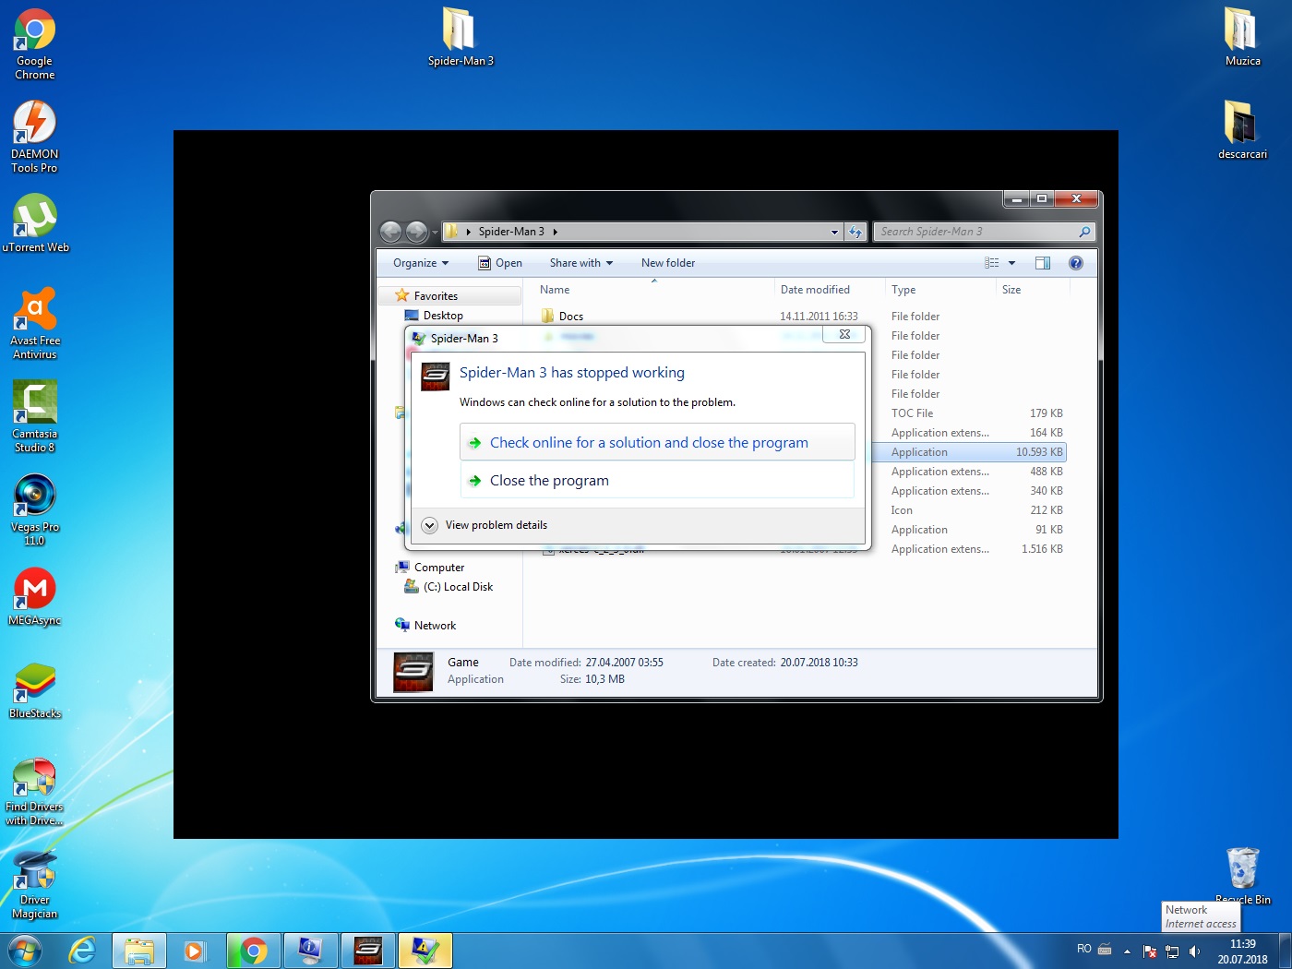1292x969 pixels.
Task: Click New folder in toolbar
Action: pyautogui.click(x=668, y=263)
